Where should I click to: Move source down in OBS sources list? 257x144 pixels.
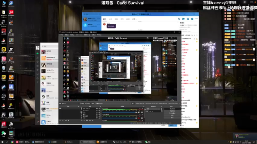coord(93,120)
